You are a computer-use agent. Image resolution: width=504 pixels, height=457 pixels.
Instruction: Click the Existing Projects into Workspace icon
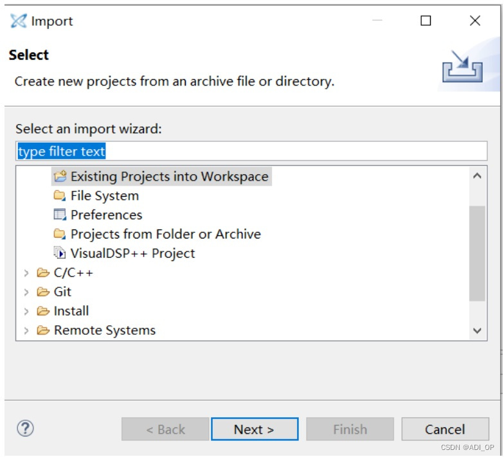pyautogui.click(x=60, y=176)
